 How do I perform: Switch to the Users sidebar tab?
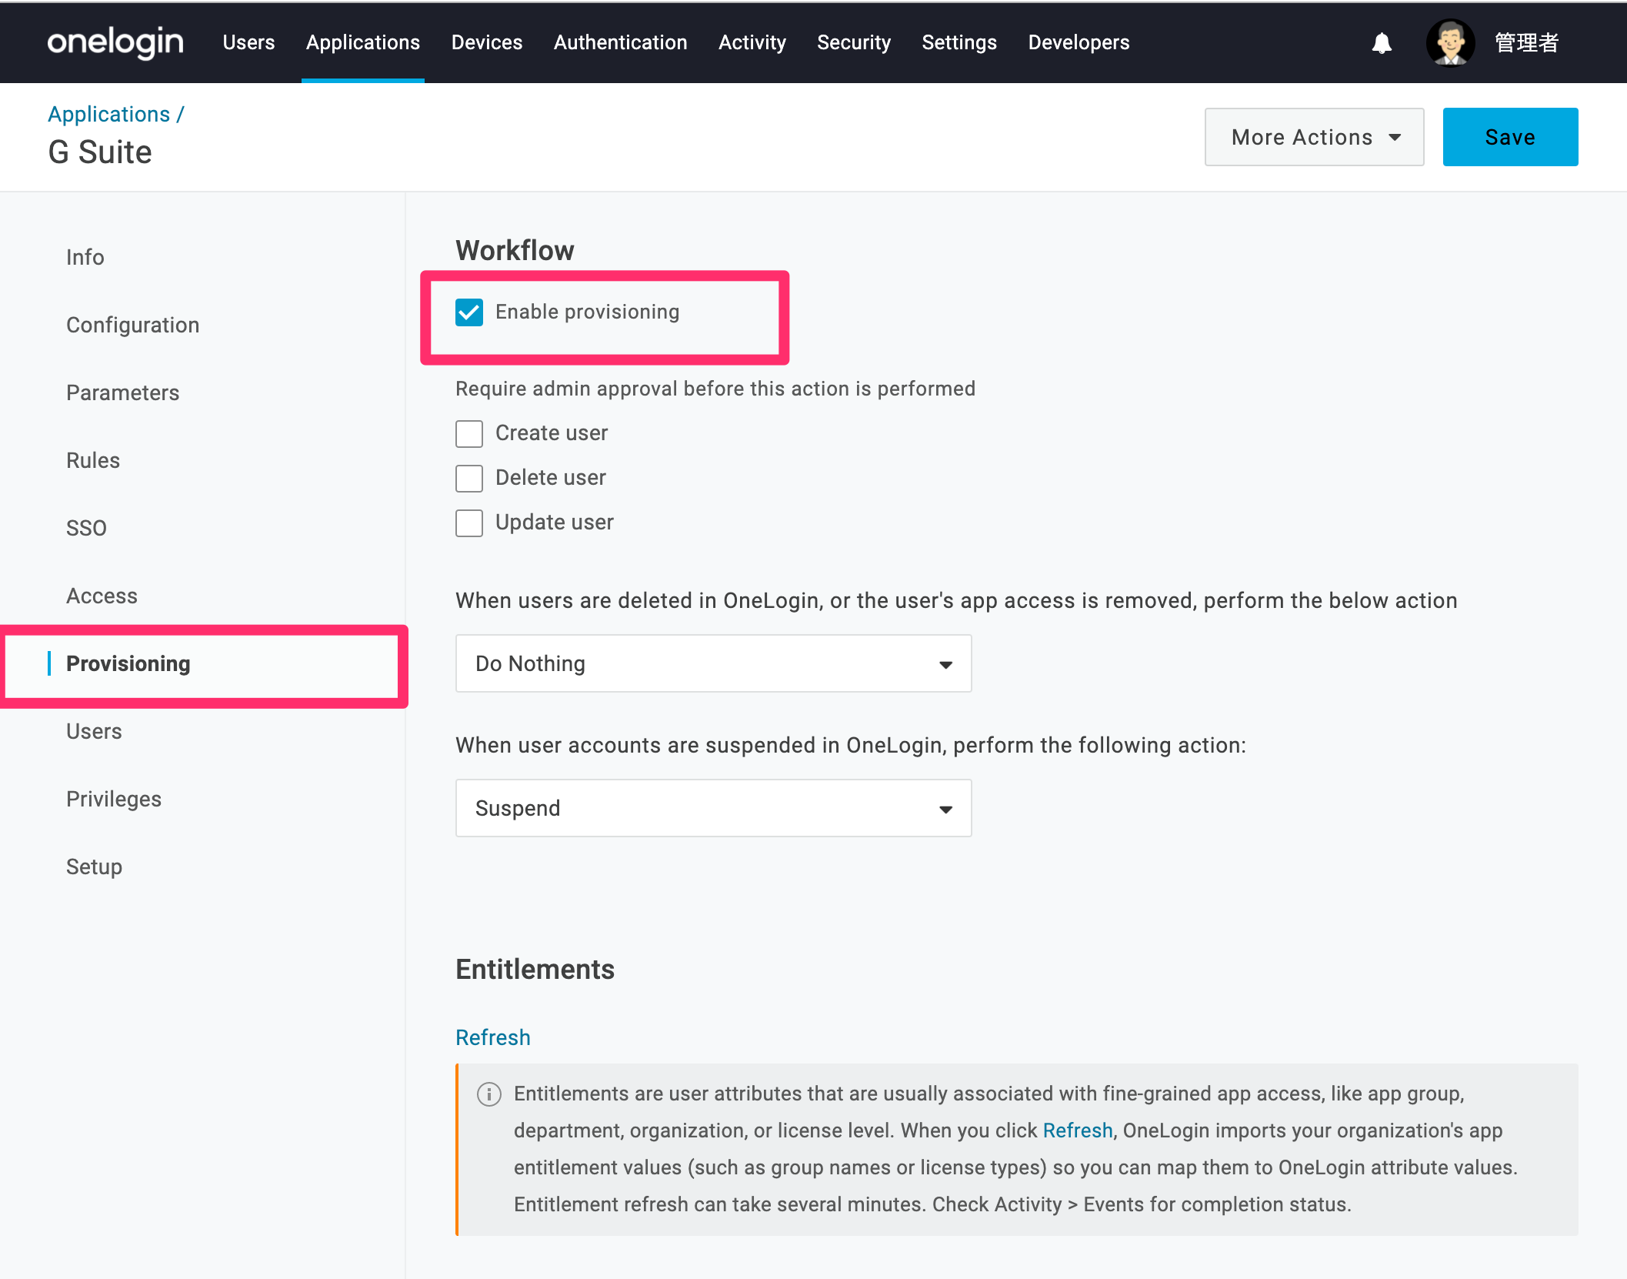(94, 731)
